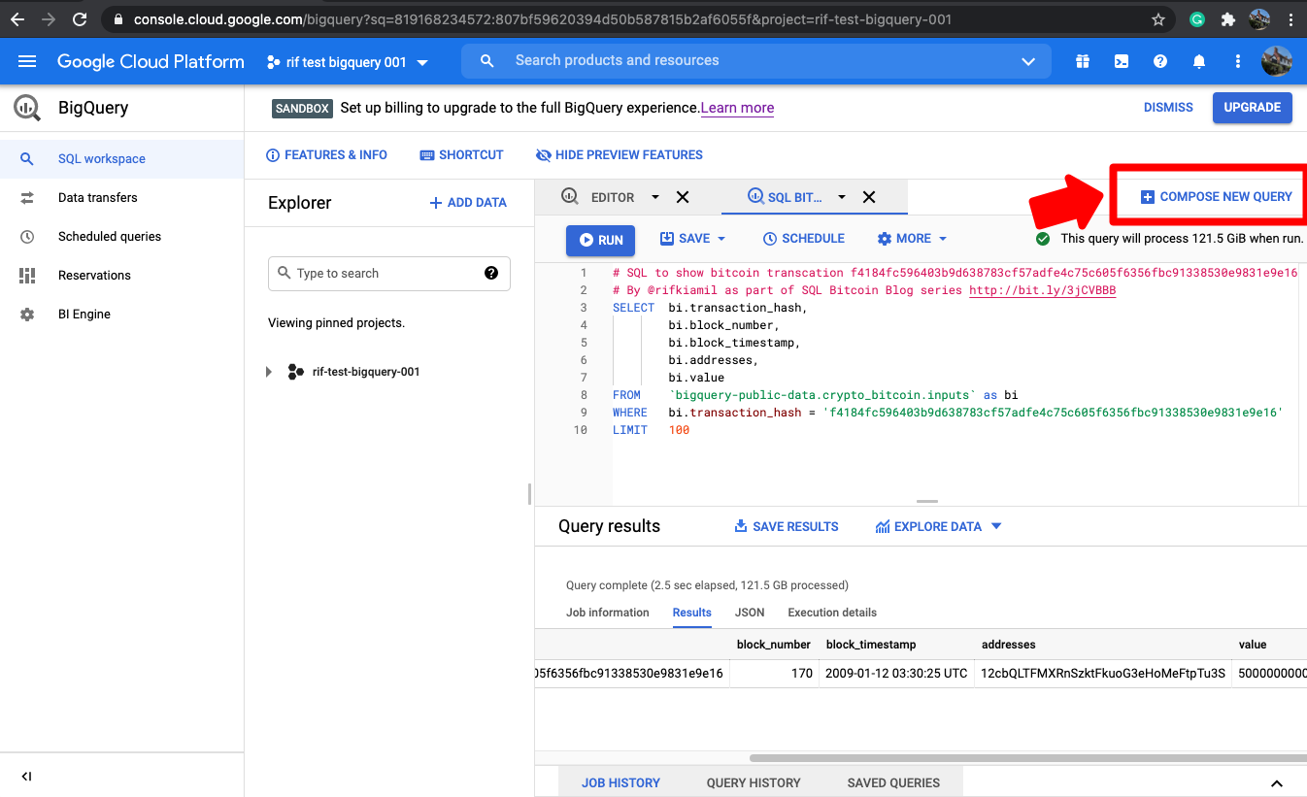Click ADD DATA in Explorer
This screenshot has width=1307, height=797.
468,203
